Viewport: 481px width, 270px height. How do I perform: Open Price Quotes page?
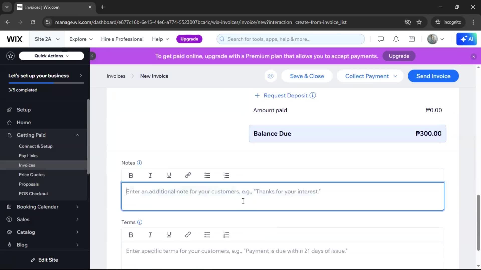click(32, 175)
